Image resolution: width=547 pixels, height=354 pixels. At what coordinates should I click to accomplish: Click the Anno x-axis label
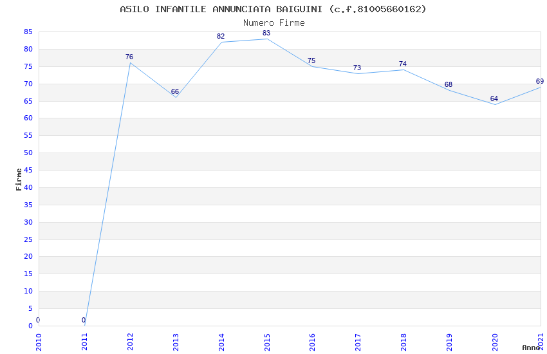point(531,348)
